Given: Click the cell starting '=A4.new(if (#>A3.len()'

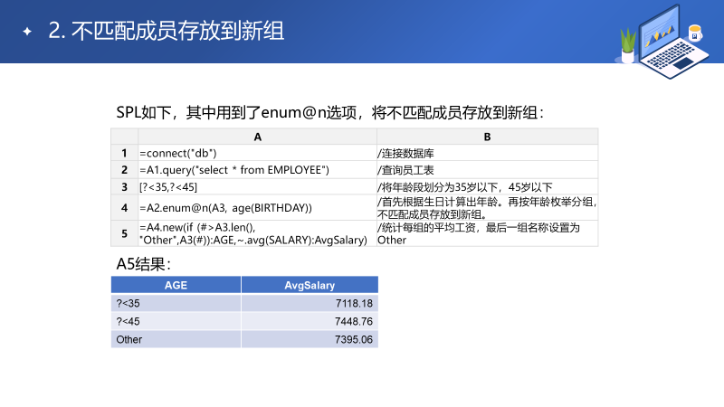Looking at the screenshot, I should (257, 233).
